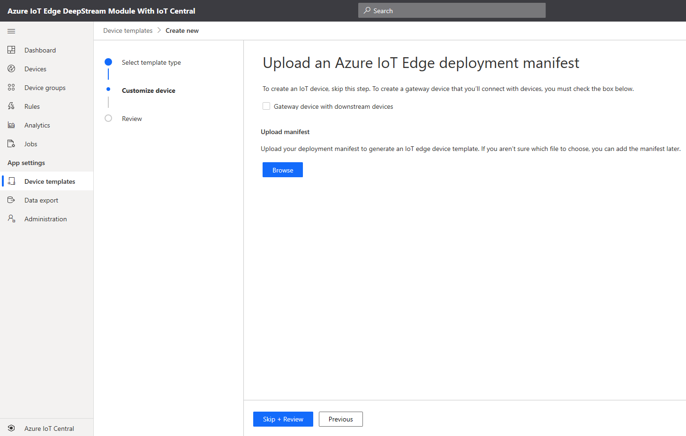Image resolution: width=686 pixels, height=436 pixels.
Task: Click Skip + Review button
Action: [x=283, y=419]
